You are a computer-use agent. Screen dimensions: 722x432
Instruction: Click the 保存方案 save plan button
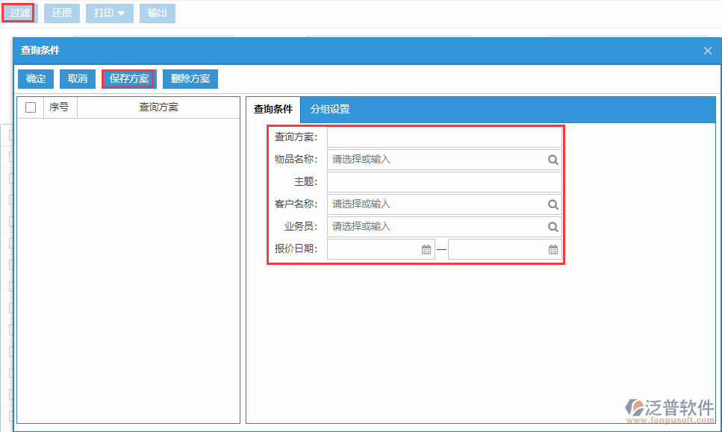(128, 78)
